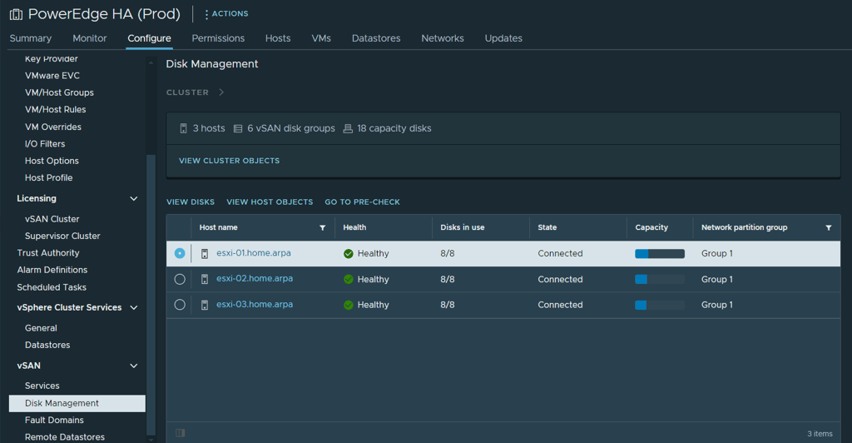Select Host Options
The image size is (852, 443).
pyautogui.click(x=52, y=161)
